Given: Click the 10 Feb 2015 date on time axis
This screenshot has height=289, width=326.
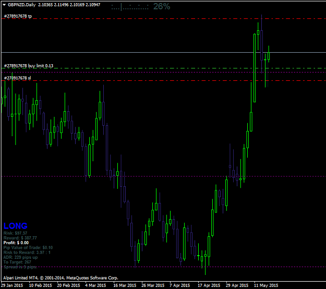Looking at the screenshot, I should (x=40, y=285).
